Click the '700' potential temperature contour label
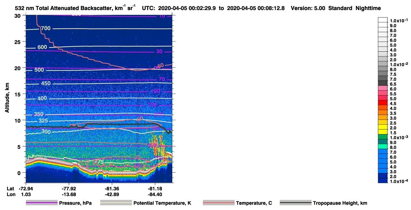The height and width of the screenshot is (210, 411). click(46, 29)
